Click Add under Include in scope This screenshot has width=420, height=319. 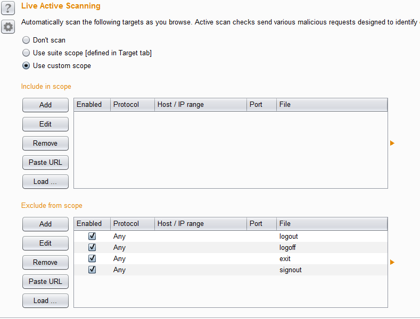tap(45, 105)
